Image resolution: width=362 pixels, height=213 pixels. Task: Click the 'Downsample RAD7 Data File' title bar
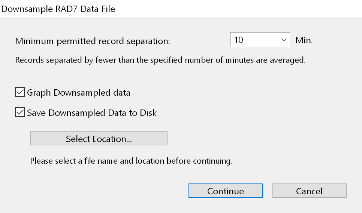[58, 9]
